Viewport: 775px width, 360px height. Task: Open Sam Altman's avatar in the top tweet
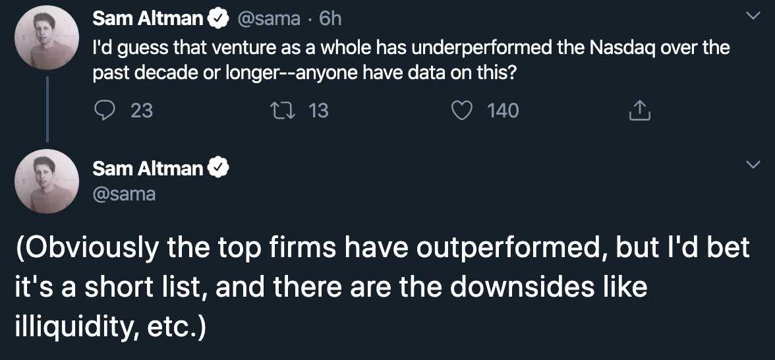tap(47, 41)
